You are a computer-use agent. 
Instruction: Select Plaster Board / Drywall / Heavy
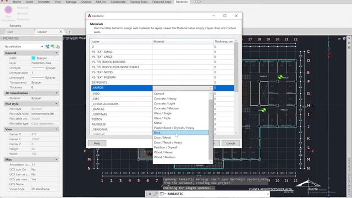coord(181,128)
